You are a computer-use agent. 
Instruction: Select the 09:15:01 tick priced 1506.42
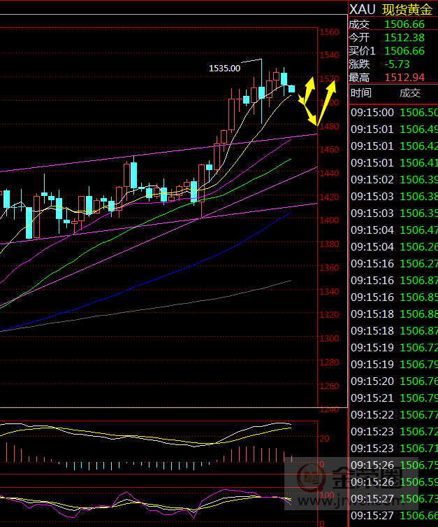394,146
